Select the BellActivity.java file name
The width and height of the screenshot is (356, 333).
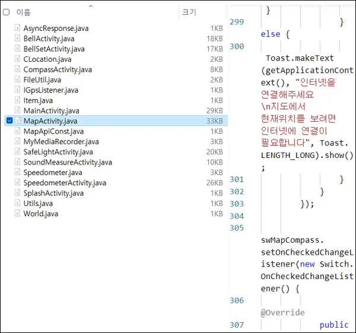pyautogui.click(x=49, y=39)
